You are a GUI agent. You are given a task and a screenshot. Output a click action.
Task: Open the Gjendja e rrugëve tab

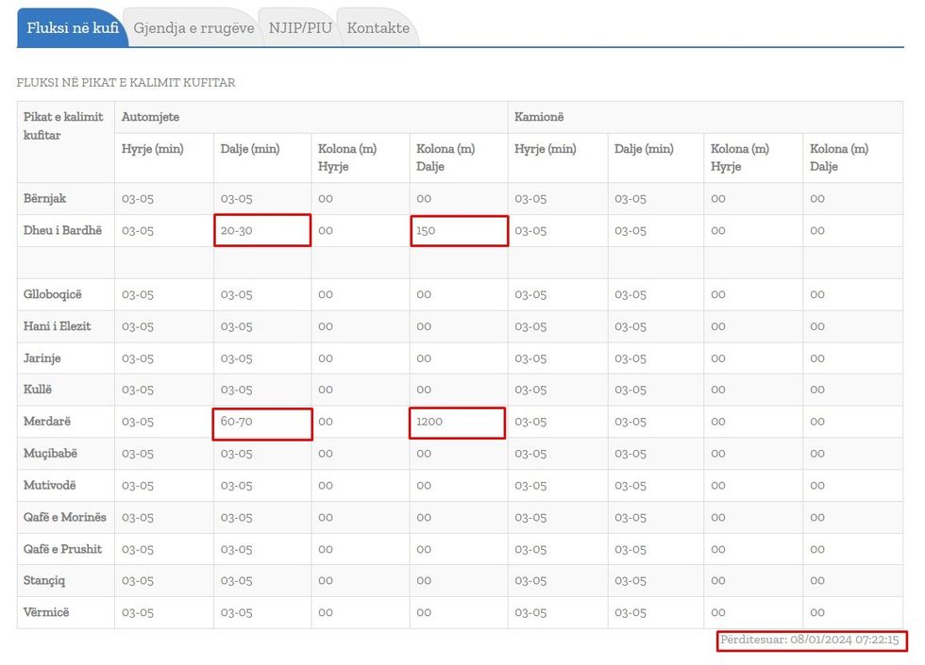(x=193, y=28)
